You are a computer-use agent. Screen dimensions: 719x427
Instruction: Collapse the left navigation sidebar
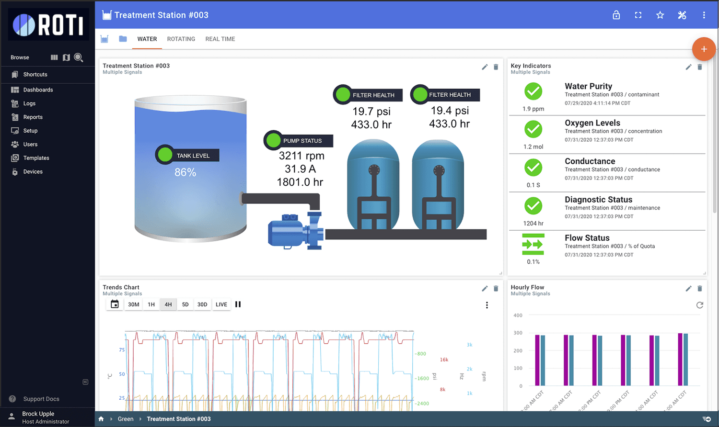pyautogui.click(x=85, y=382)
